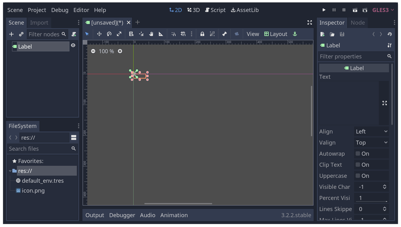Lock the selected Label node
Viewport: 401px width, 227px height.
coord(202,34)
